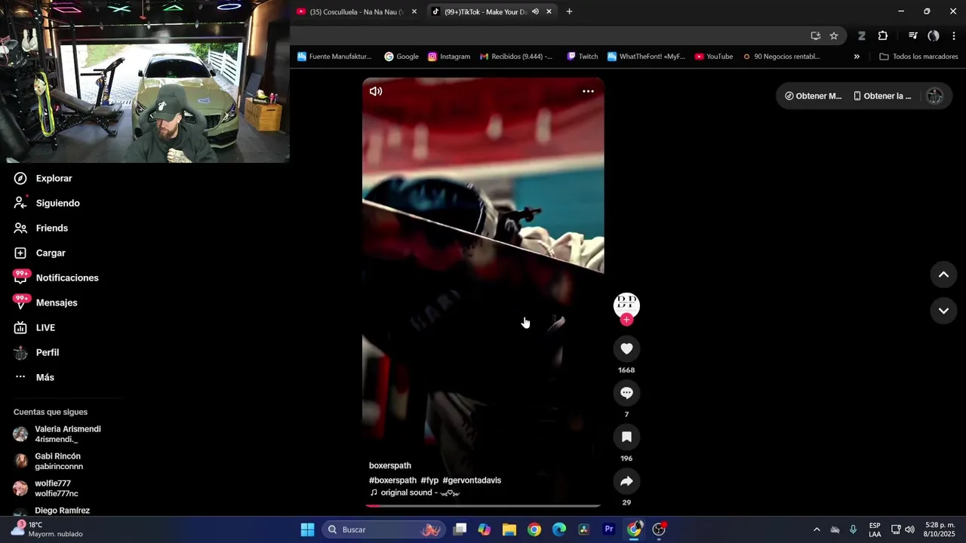The height and width of the screenshot is (543, 966).
Task: Open Premiere Pro from the taskbar
Action: pos(609,529)
